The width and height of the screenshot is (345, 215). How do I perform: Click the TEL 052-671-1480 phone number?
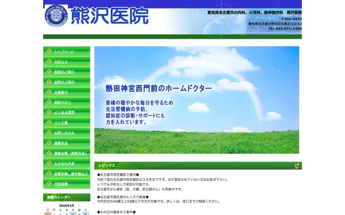pyautogui.click(x=285, y=28)
